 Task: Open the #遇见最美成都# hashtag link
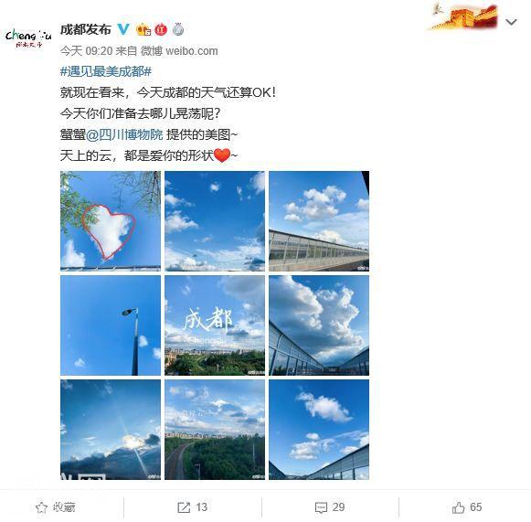pyautogui.click(x=106, y=71)
